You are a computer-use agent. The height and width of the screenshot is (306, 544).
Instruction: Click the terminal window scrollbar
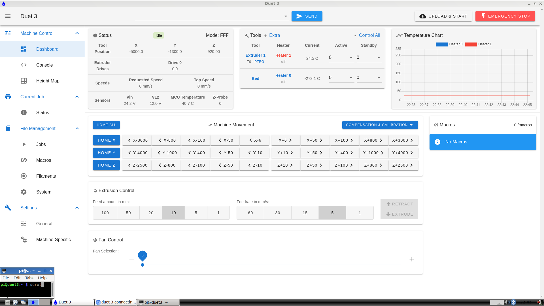click(52, 289)
